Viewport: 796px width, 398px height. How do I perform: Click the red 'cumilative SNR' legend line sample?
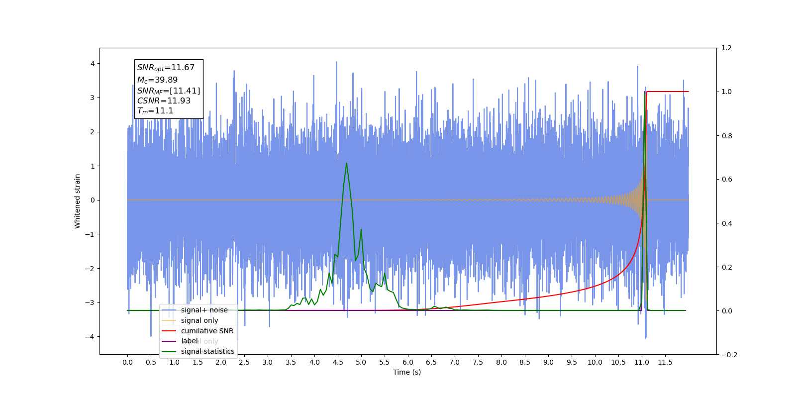click(169, 331)
